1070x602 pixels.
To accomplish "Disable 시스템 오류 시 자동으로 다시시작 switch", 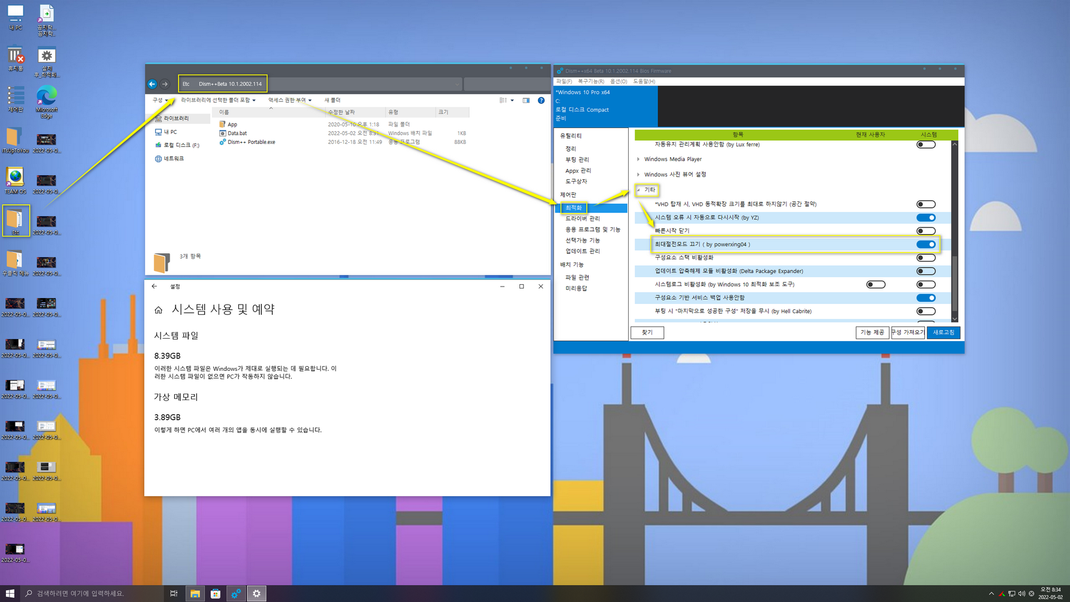I will tap(926, 217).
